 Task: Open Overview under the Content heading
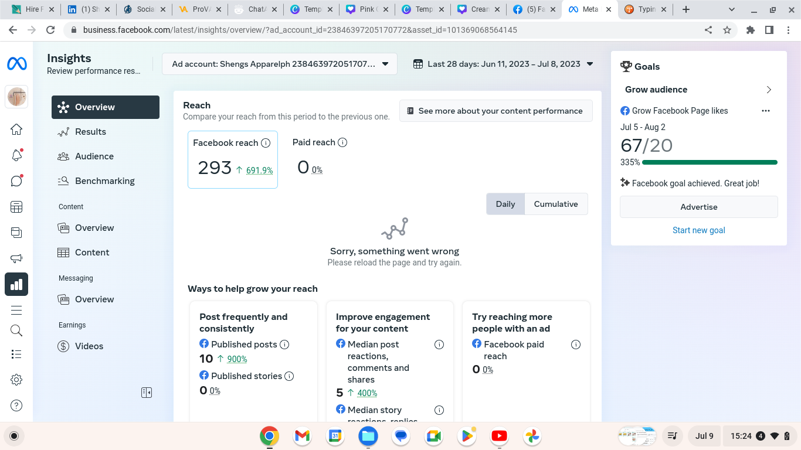pos(106,228)
